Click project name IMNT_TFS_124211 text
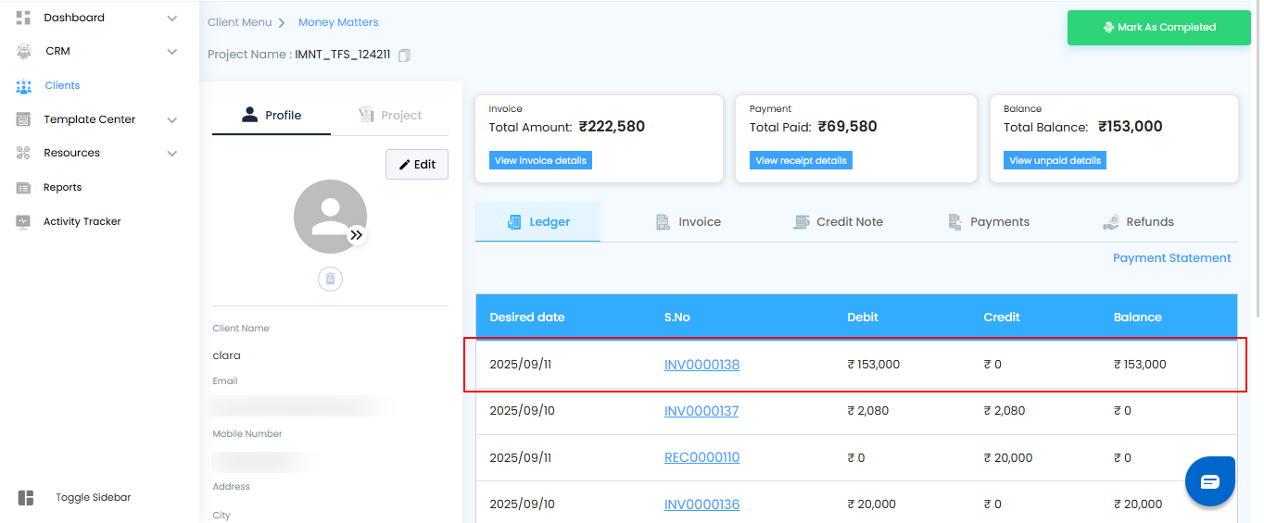Viewport: 1264px width, 523px height. pyautogui.click(x=342, y=55)
